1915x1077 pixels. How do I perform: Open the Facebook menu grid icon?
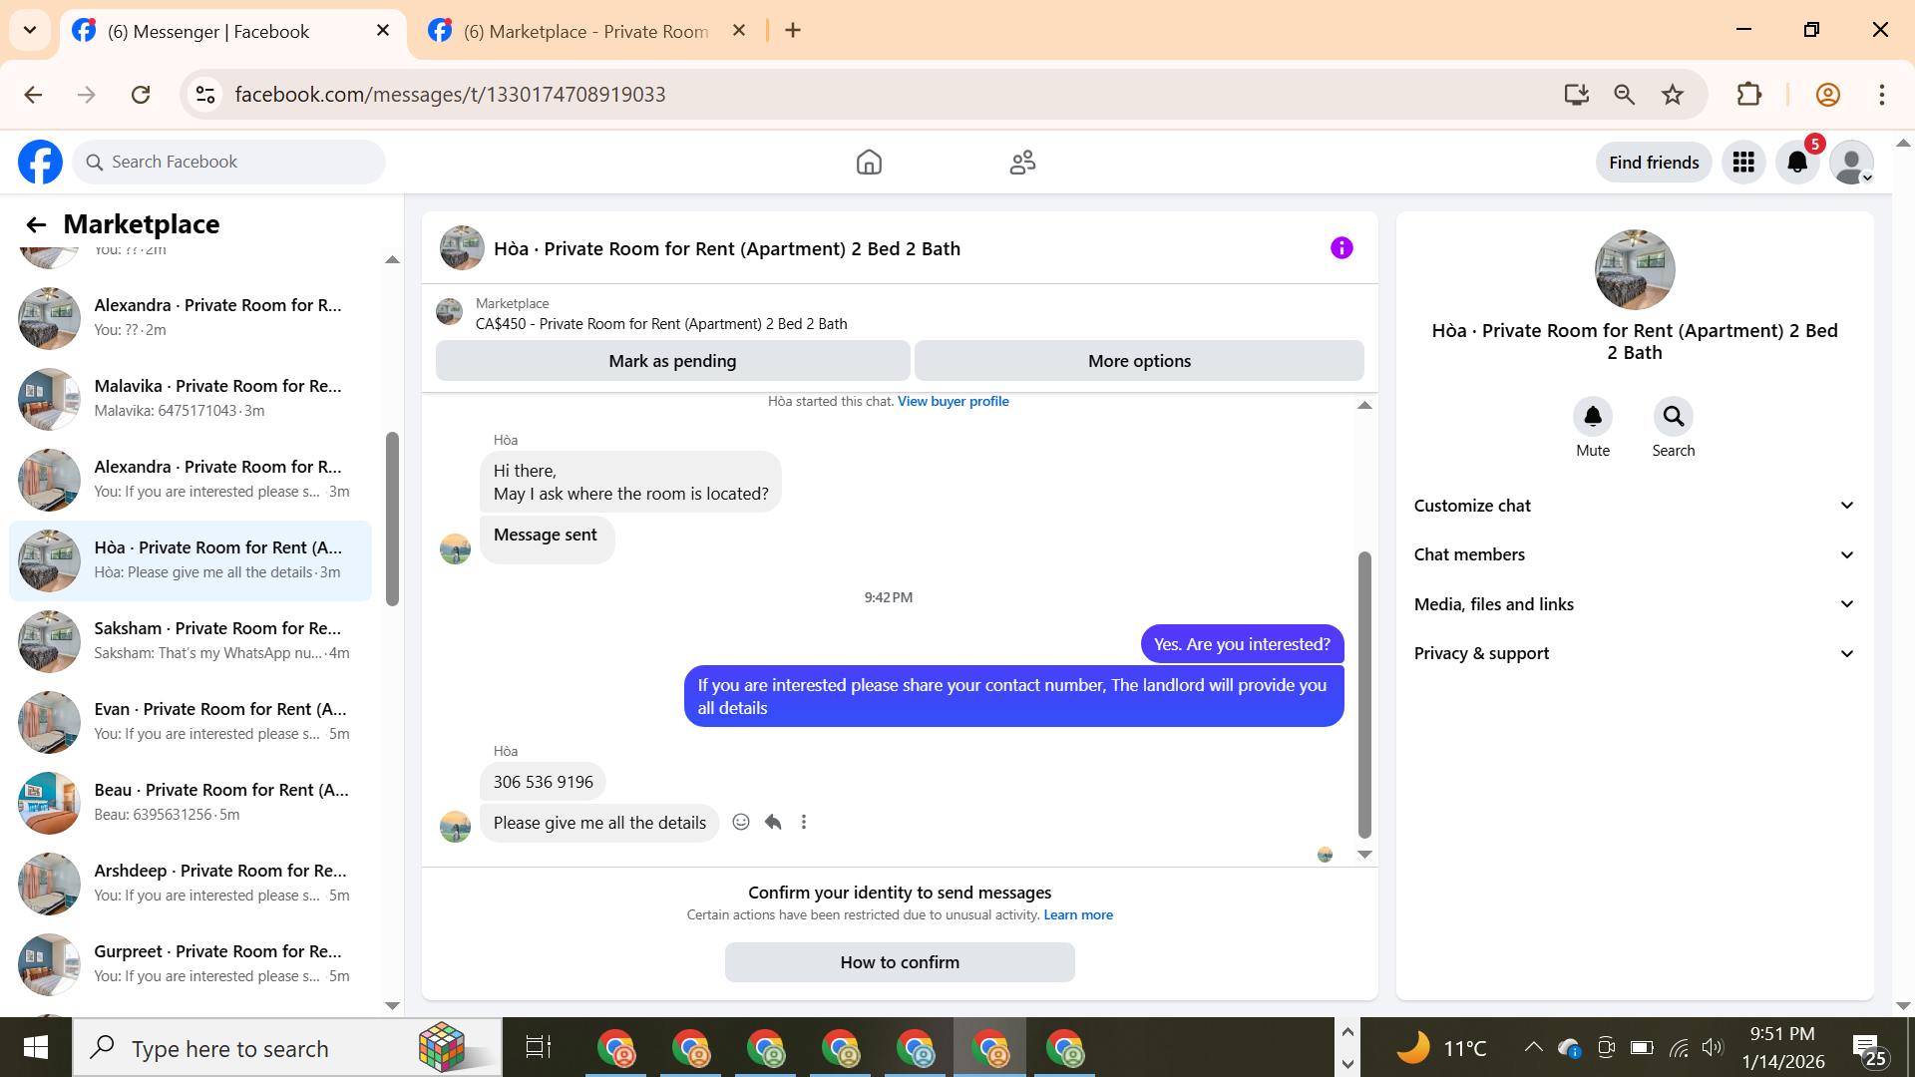pos(1743,163)
